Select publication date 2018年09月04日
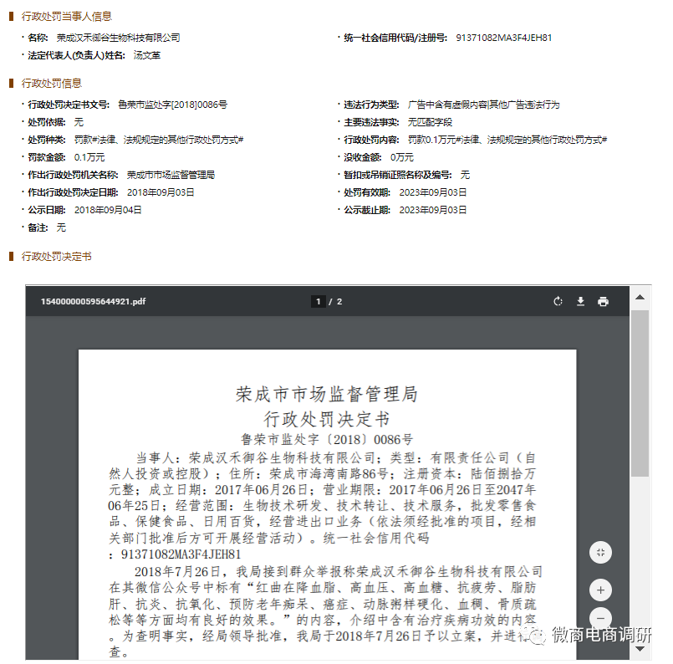Viewport: 673px width, 664px height. (108, 210)
